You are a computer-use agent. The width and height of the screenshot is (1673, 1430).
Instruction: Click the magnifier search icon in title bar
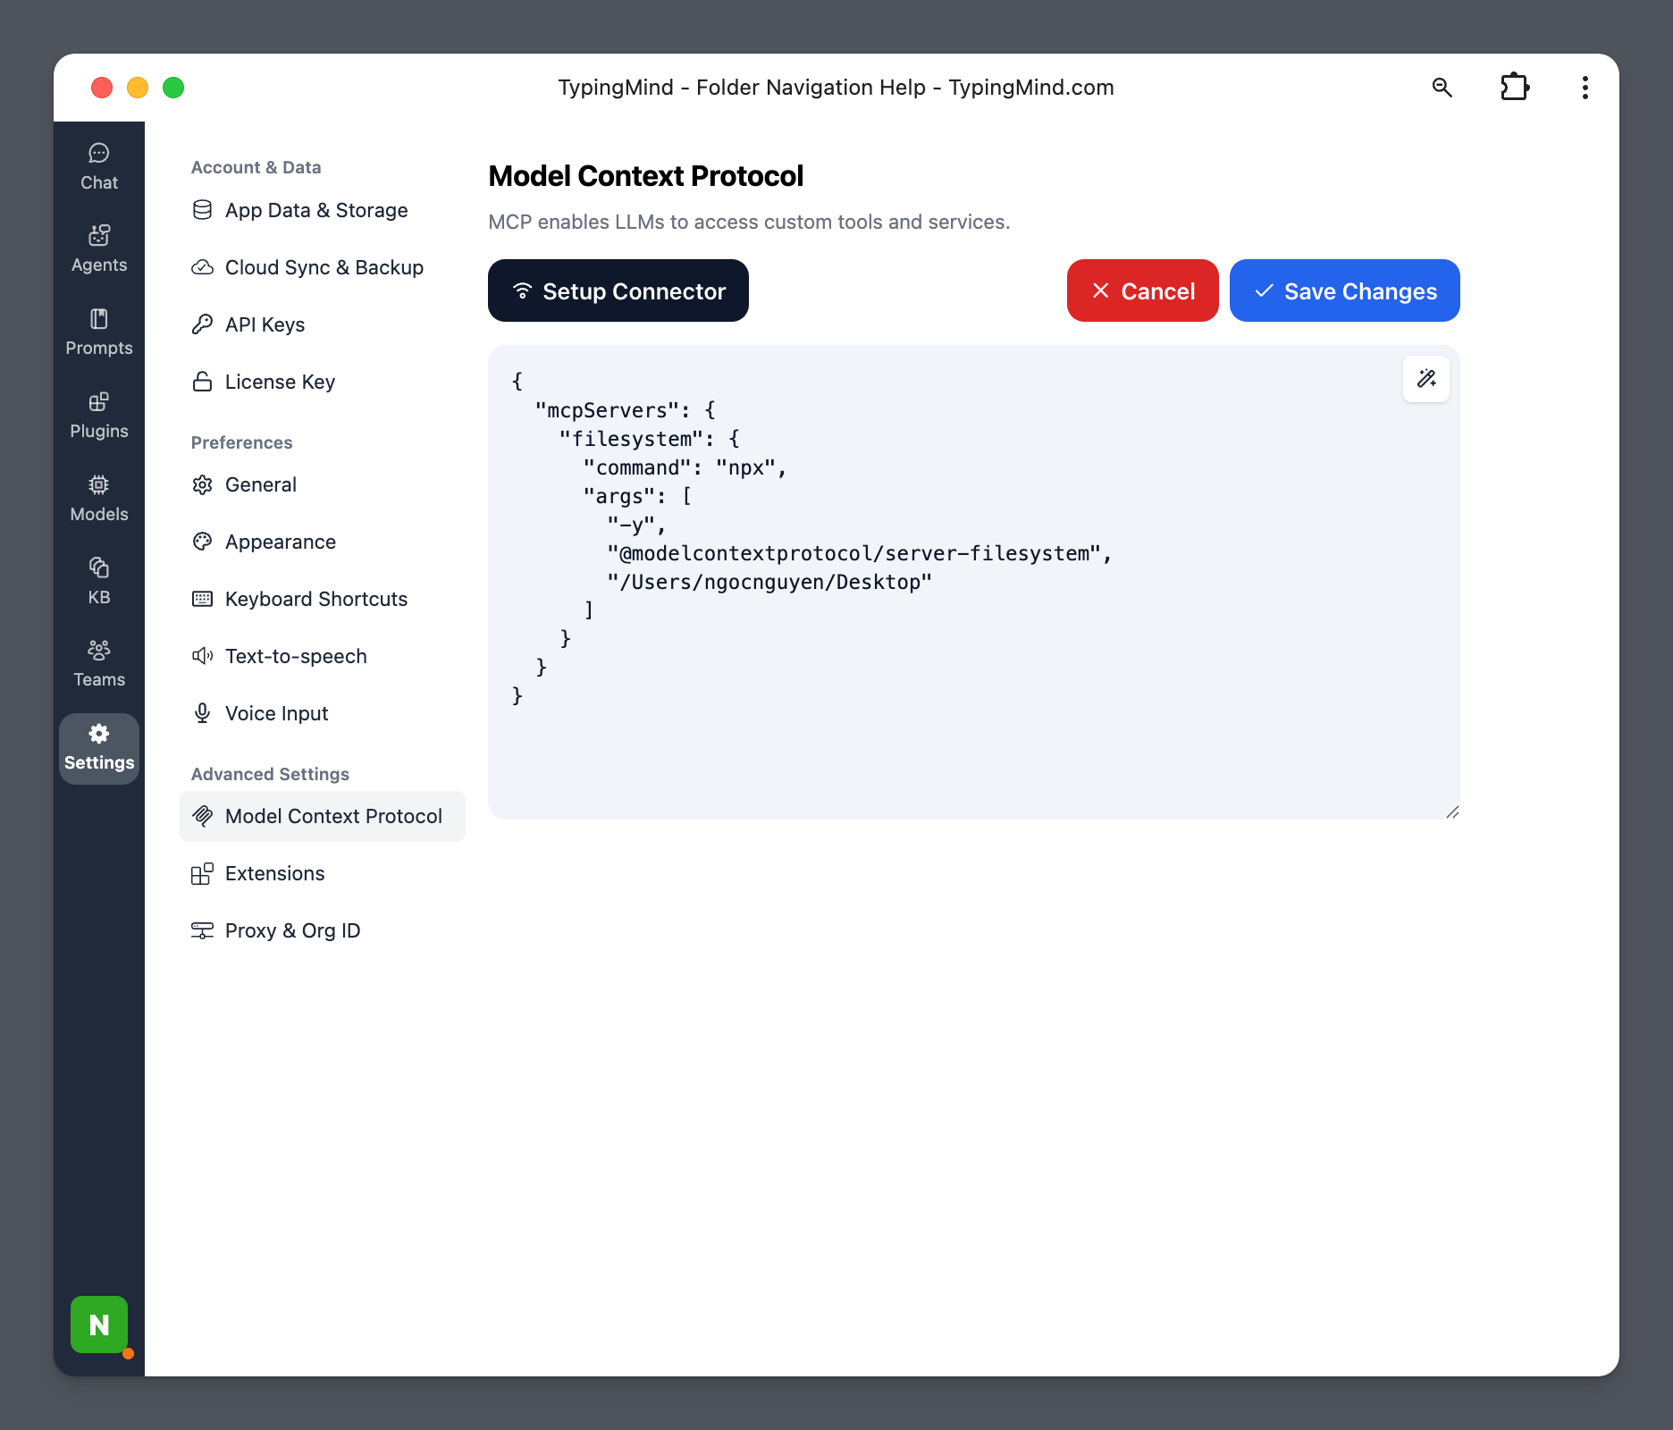tap(1442, 88)
